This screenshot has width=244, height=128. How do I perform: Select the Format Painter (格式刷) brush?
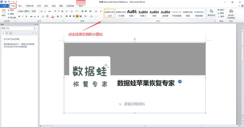point(12,17)
